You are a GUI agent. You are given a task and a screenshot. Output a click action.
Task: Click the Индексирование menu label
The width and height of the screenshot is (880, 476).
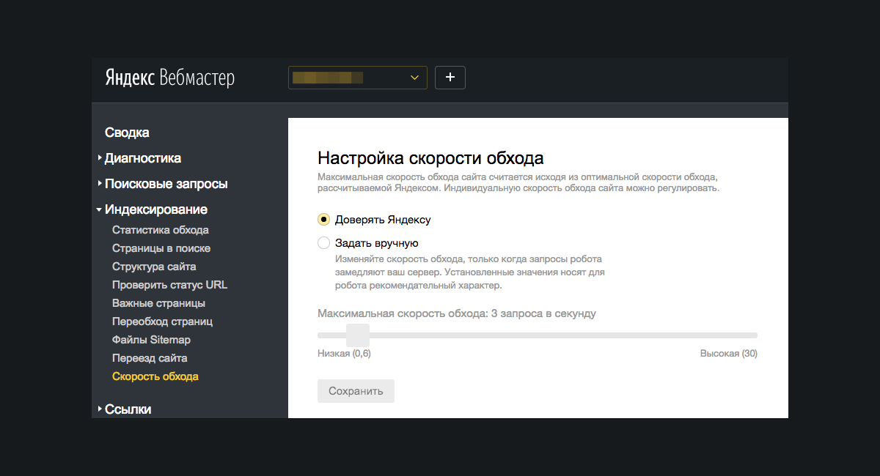[x=156, y=209]
